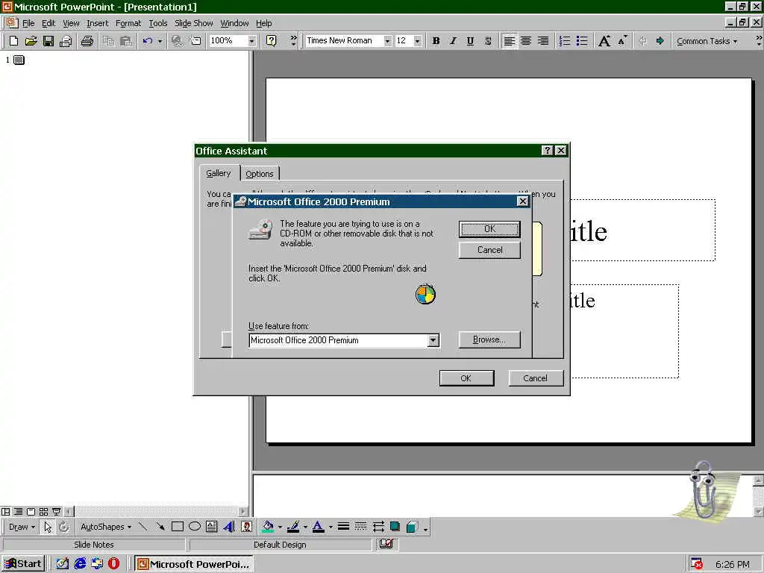Insert Clip Art from drawing toolbar
Image resolution: width=764 pixels, height=573 pixels.
246,526
